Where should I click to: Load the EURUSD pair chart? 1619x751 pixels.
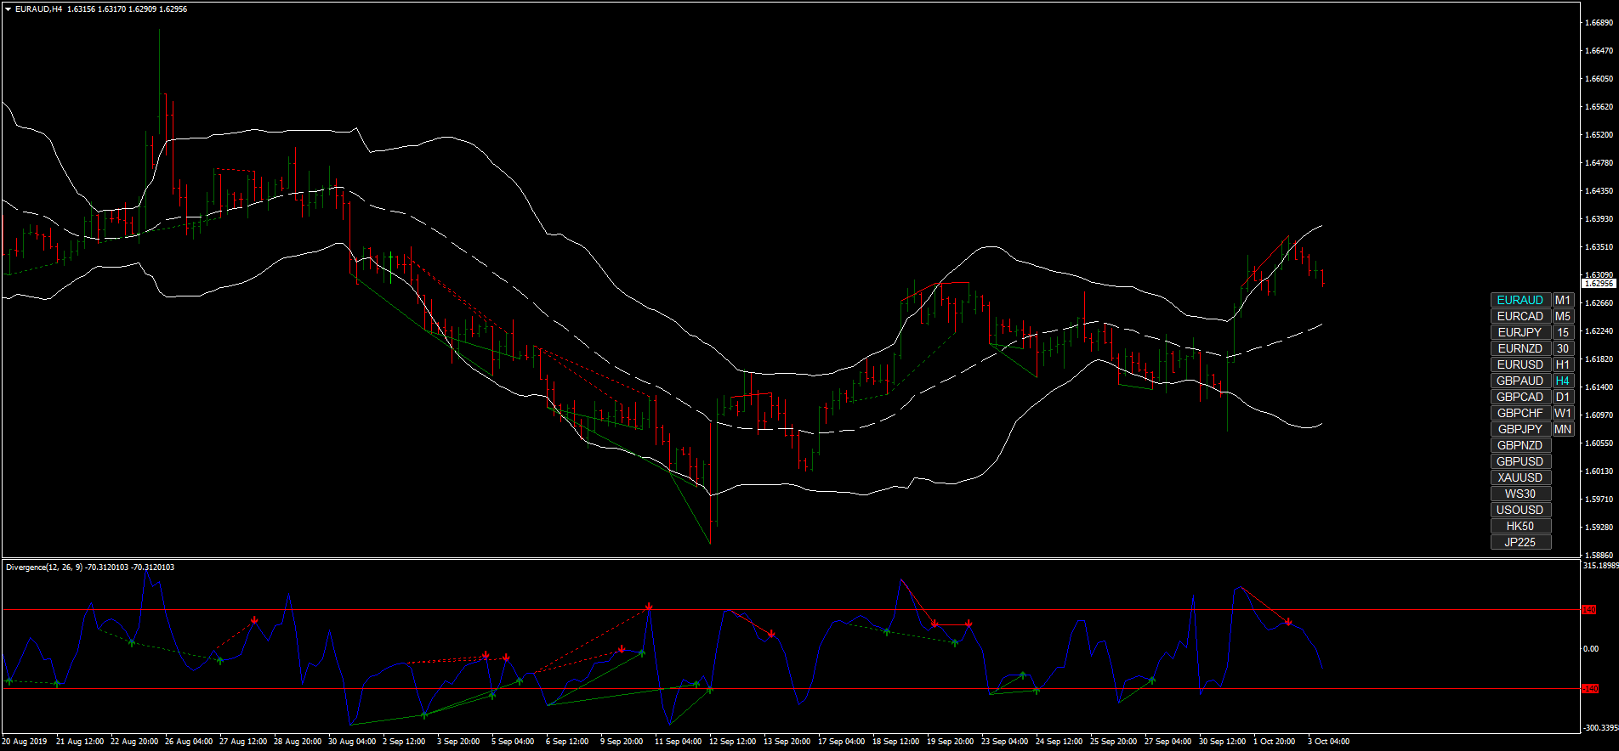point(1520,364)
